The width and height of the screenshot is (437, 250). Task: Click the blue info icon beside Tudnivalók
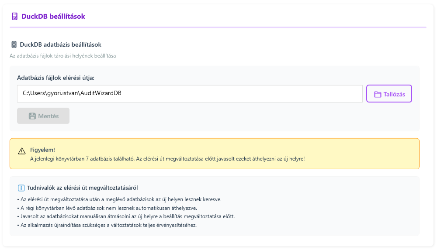(x=21, y=188)
